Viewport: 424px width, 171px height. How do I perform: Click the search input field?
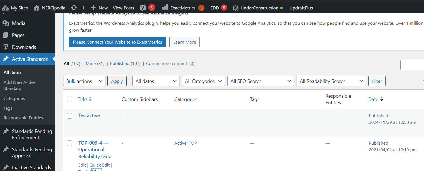click(x=412, y=65)
